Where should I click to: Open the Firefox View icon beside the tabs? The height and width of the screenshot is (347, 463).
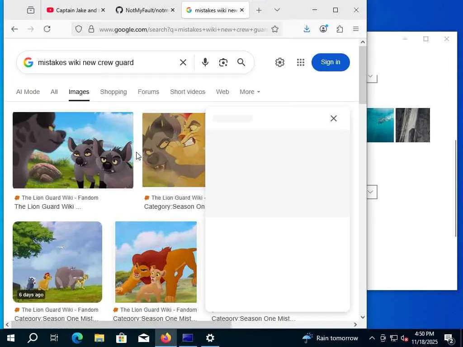31,10
